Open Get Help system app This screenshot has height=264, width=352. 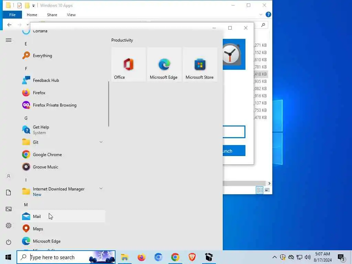coord(63,130)
